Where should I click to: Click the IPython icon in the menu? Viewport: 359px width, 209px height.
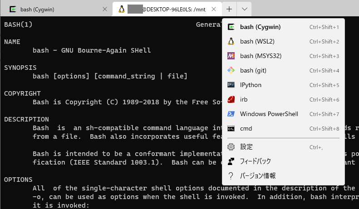[x=231, y=85]
